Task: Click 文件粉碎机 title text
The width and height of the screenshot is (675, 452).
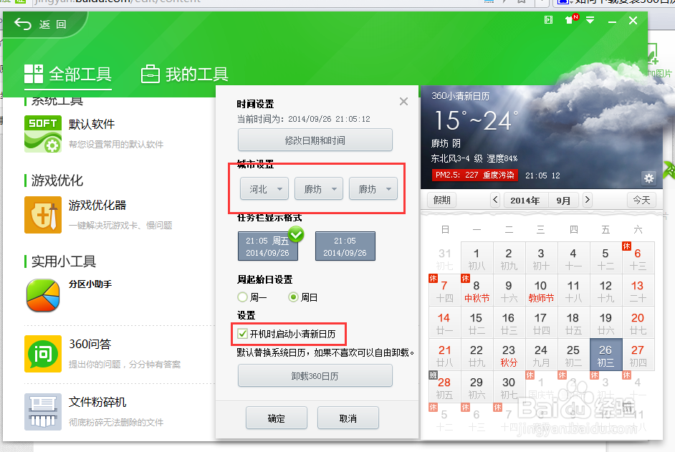Action: point(97,402)
